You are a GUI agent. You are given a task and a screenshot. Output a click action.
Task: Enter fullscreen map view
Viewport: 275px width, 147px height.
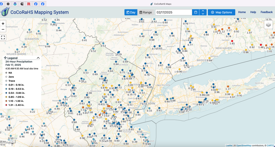pyautogui.click(x=3, y=37)
